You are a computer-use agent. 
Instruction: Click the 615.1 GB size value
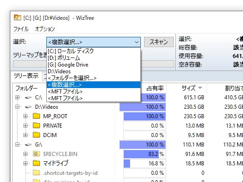194,98
